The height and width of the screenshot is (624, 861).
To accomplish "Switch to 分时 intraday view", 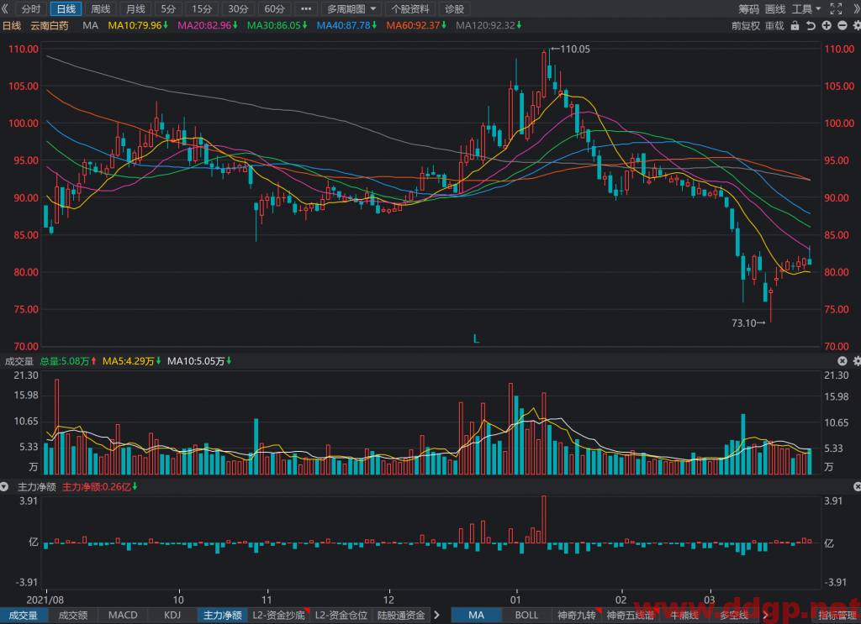I will tap(31, 8).
